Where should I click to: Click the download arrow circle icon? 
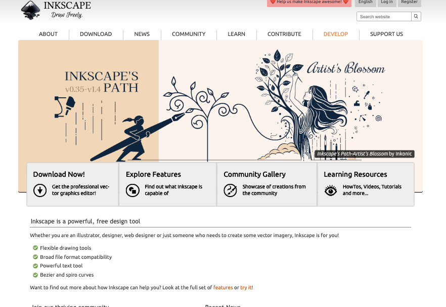40,190
